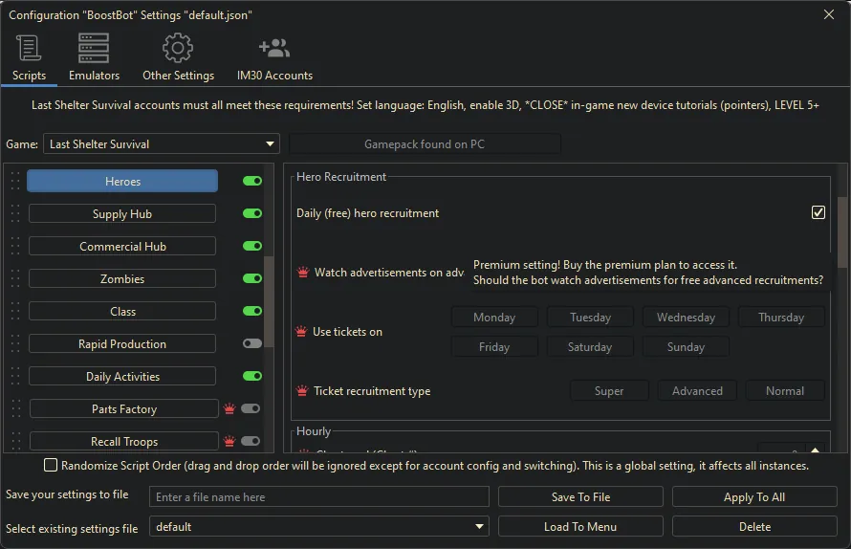851x549 pixels.
Task: Click the drag handle dots beside Rapid Production
Action: point(15,343)
